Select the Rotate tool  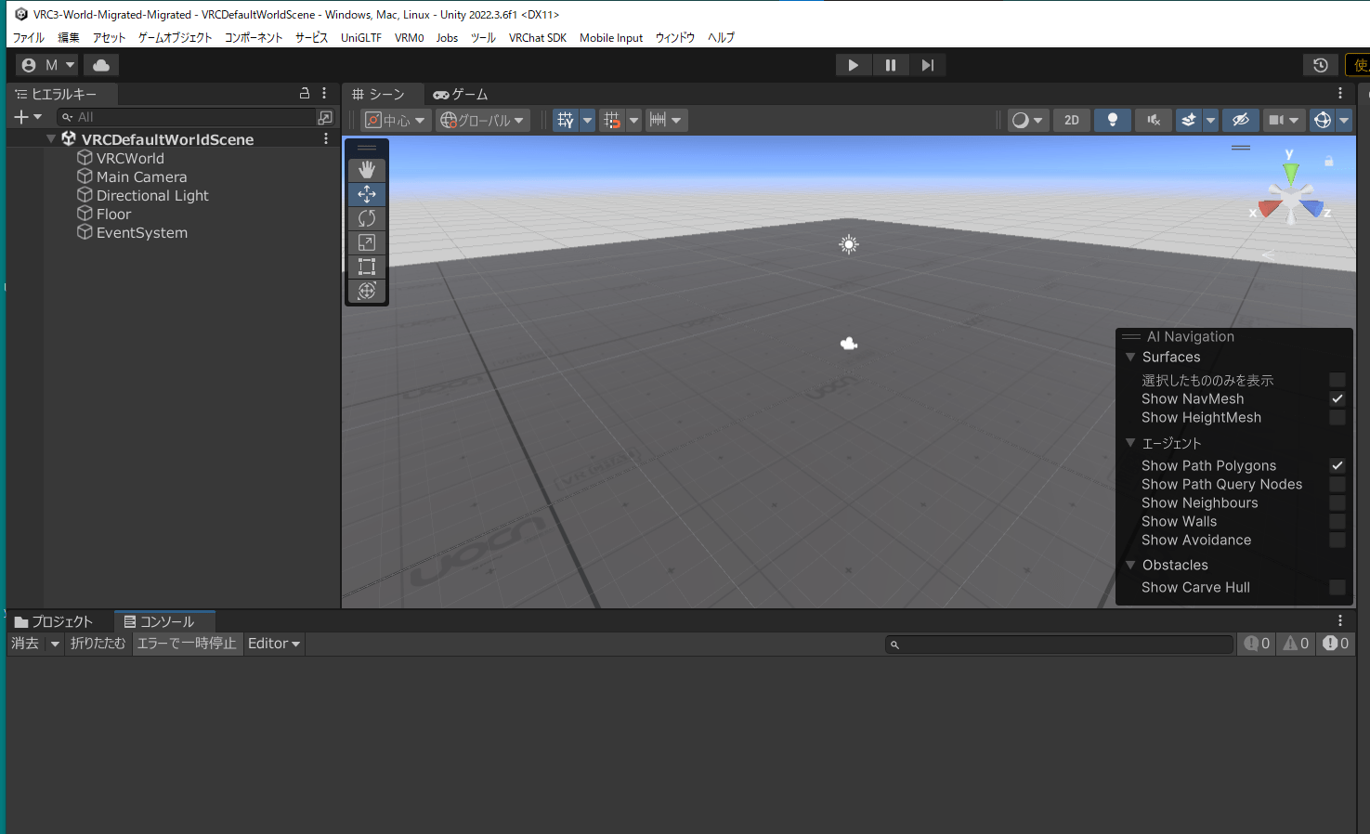click(x=367, y=218)
